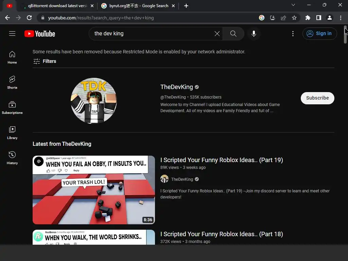Image resolution: width=348 pixels, height=261 pixels.
Task: Bookmark this page with star icon
Action: click(x=294, y=18)
